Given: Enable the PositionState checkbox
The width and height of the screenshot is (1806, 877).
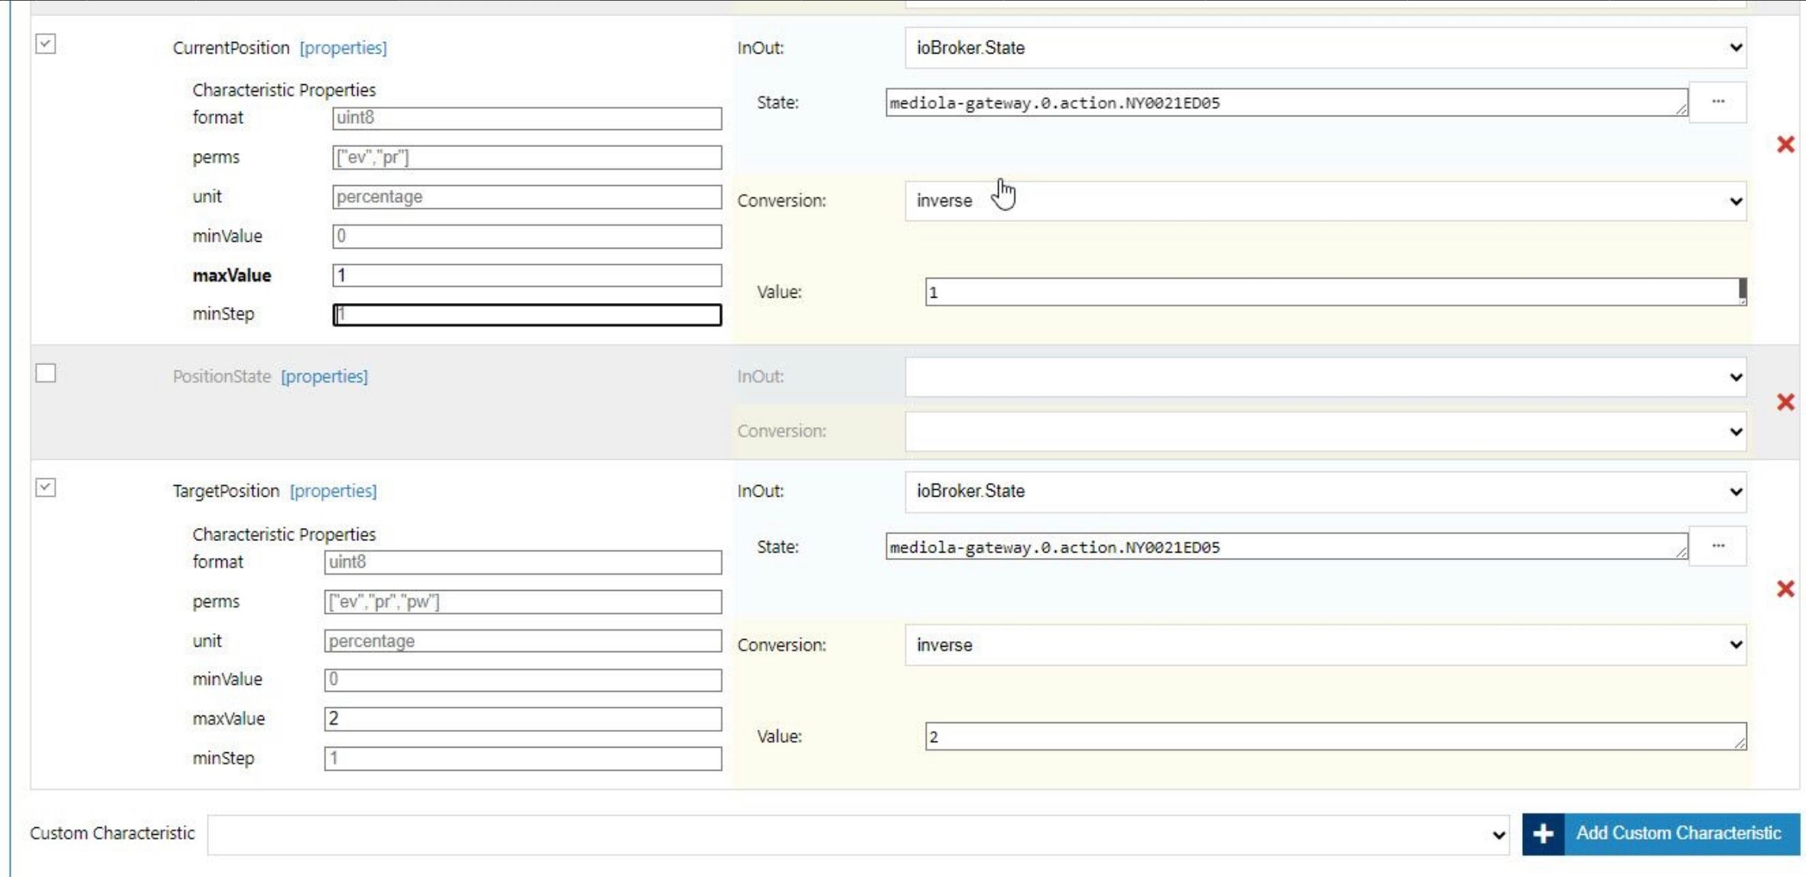Looking at the screenshot, I should click(x=46, y=373).
